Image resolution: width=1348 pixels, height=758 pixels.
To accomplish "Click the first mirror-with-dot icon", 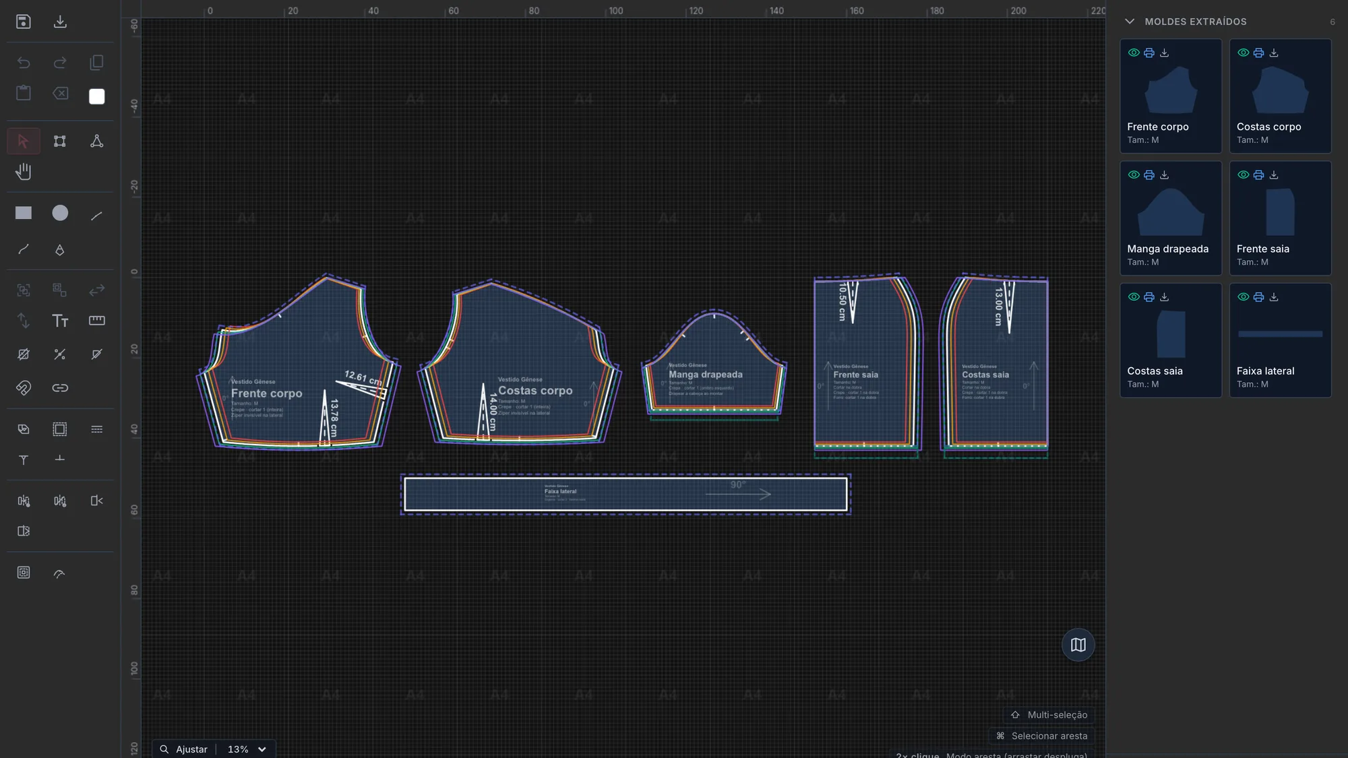I will coord(24,501).
